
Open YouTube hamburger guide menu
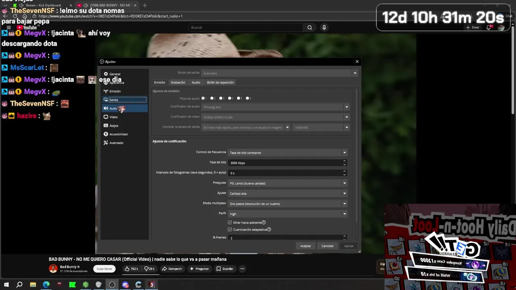pos(8,27)
